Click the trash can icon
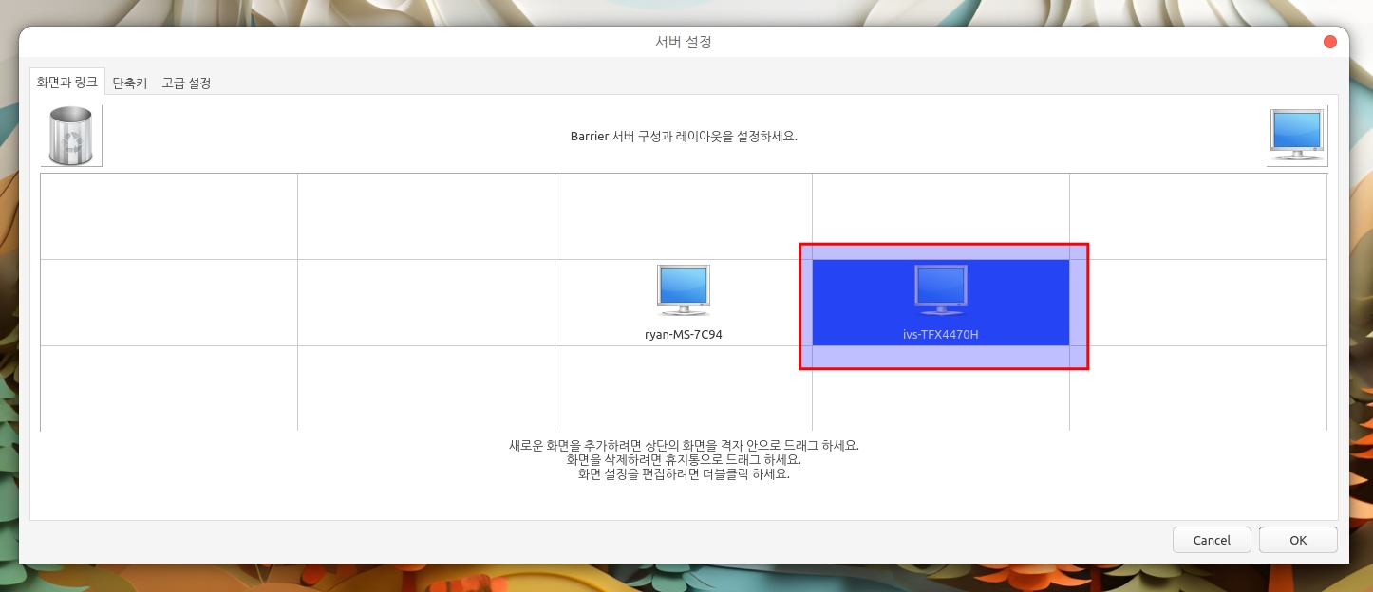The height and width of the screenshot is (592, 1373). coord(71,137)
